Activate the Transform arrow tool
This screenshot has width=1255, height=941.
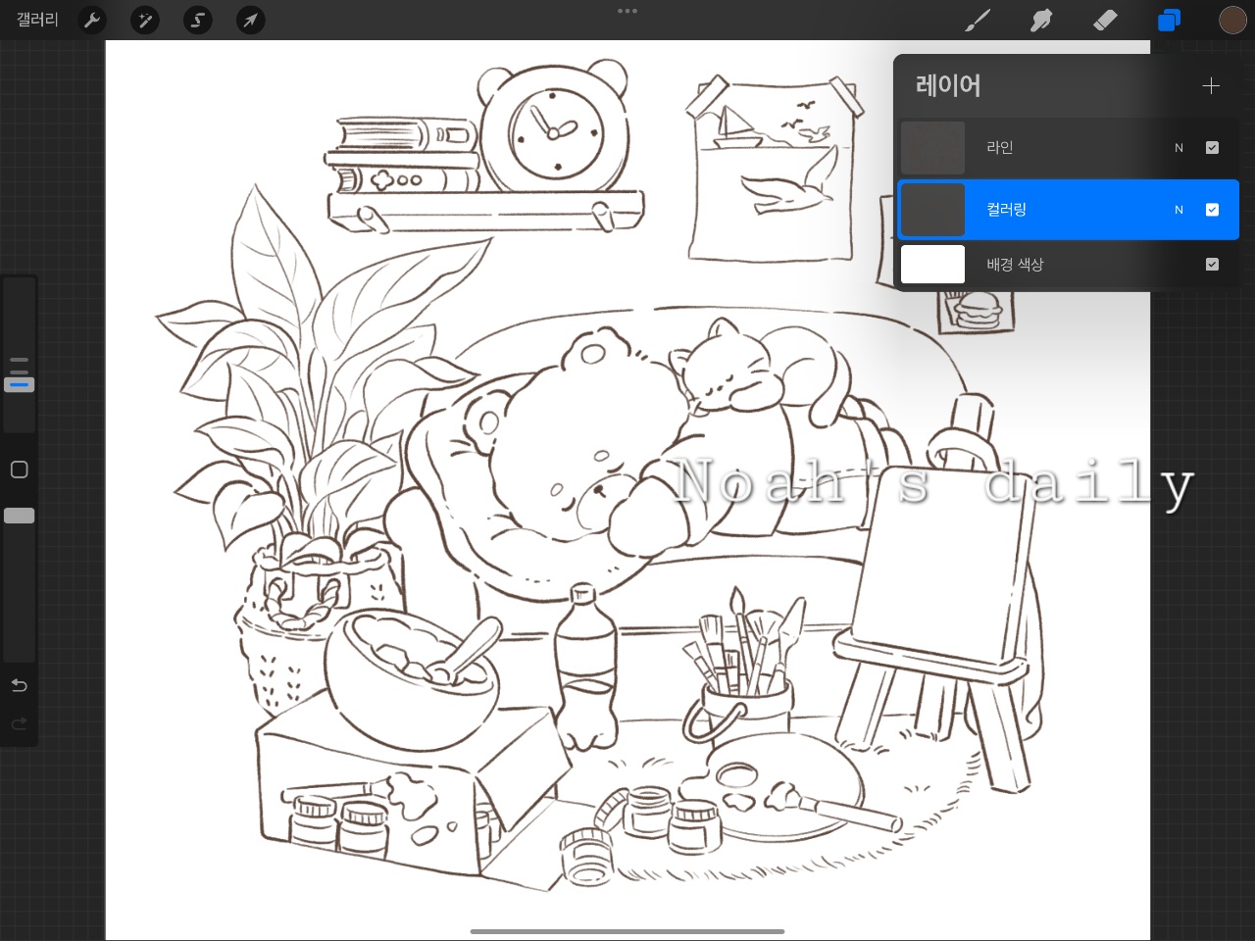tap(251, 20)
